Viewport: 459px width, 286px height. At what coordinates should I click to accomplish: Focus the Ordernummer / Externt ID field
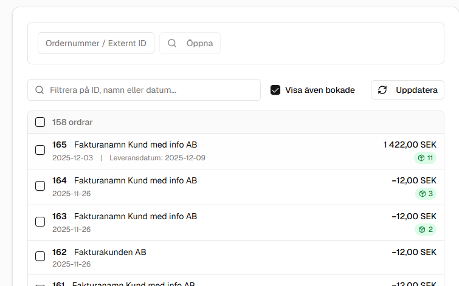(x=96, y=43)
